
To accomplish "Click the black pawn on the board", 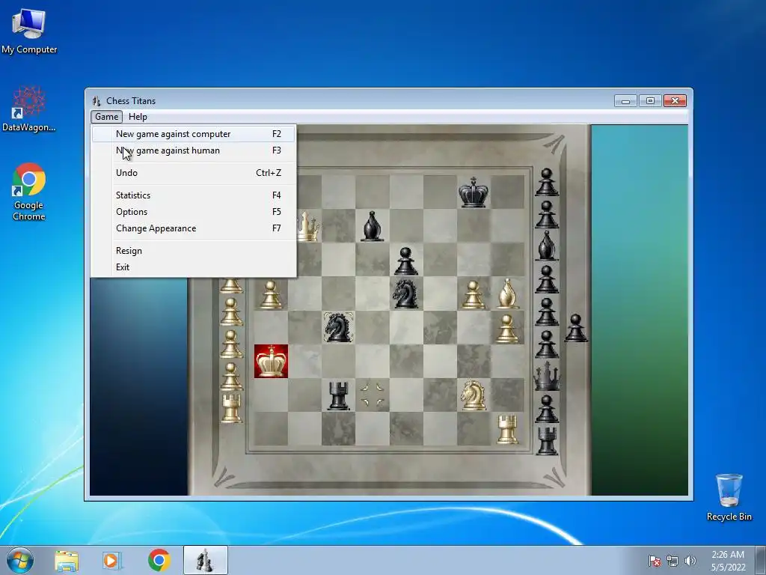I will coord(405,261).
